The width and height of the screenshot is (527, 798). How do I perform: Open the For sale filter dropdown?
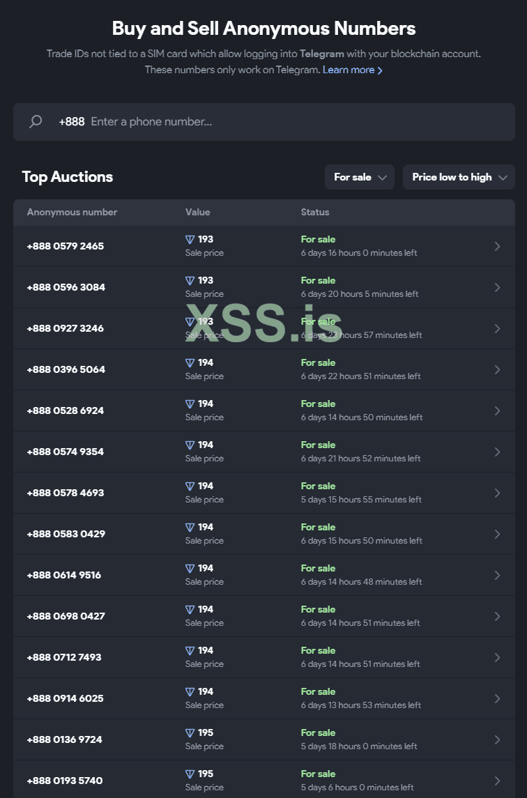[360, 177]
